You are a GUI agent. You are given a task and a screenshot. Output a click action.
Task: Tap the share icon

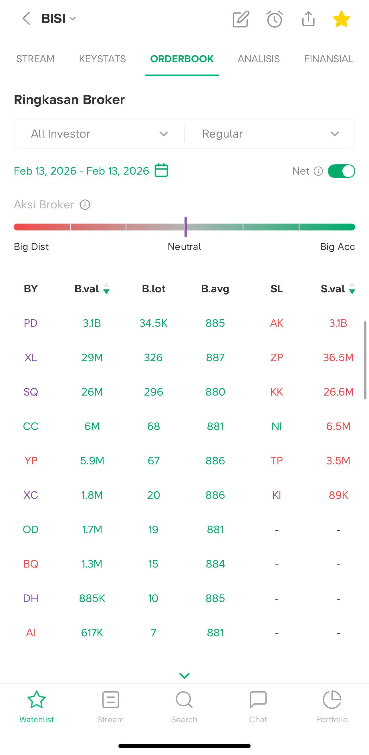tap(308, 19)
